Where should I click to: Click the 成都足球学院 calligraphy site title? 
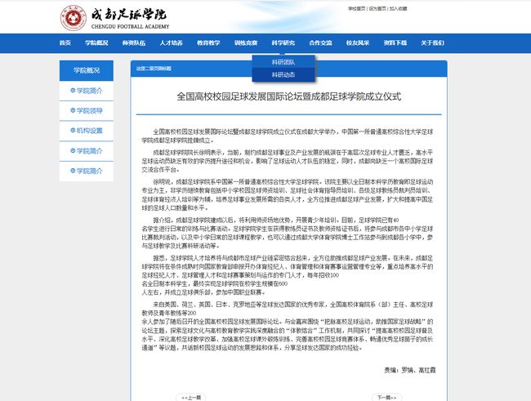[x=129, y=15]
